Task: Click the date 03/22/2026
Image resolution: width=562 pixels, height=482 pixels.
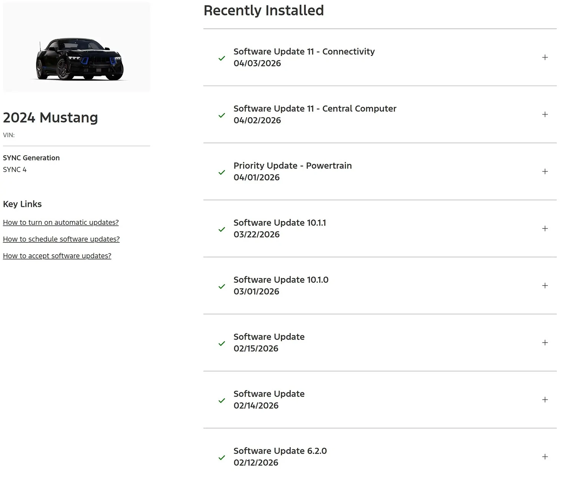Action: (x=256, y=235)
